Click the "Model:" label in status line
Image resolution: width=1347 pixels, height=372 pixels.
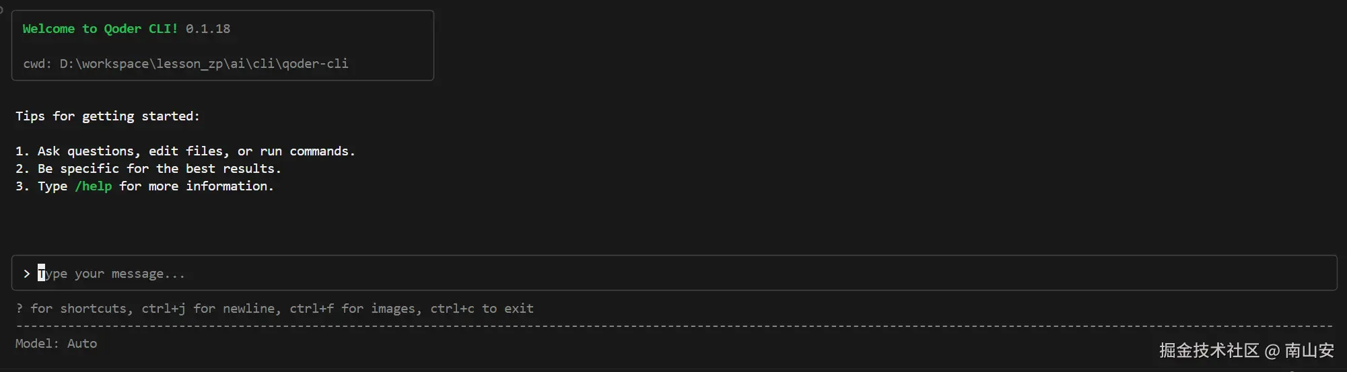[37, 344]
